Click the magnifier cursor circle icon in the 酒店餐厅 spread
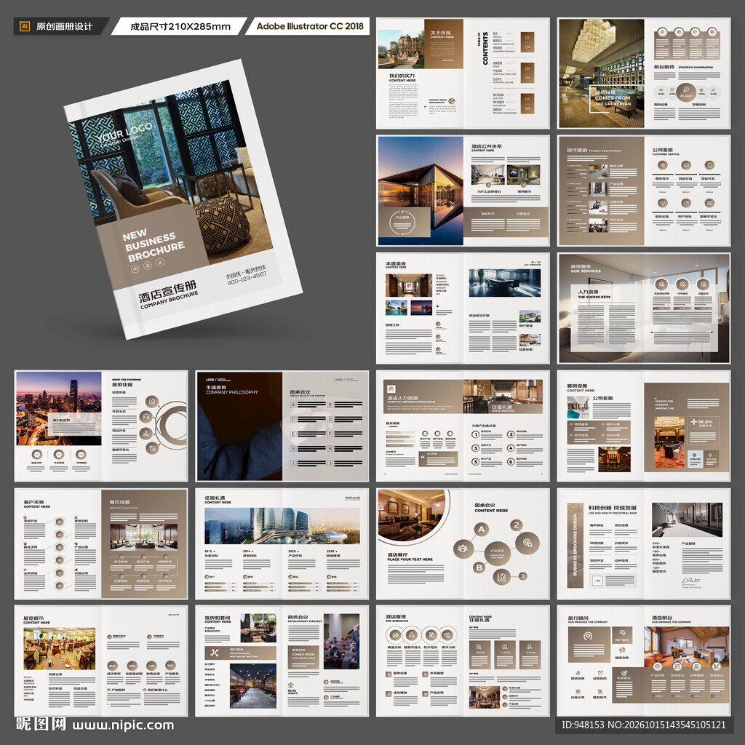The height and width of the screenshot is (745, 745). 527,543
